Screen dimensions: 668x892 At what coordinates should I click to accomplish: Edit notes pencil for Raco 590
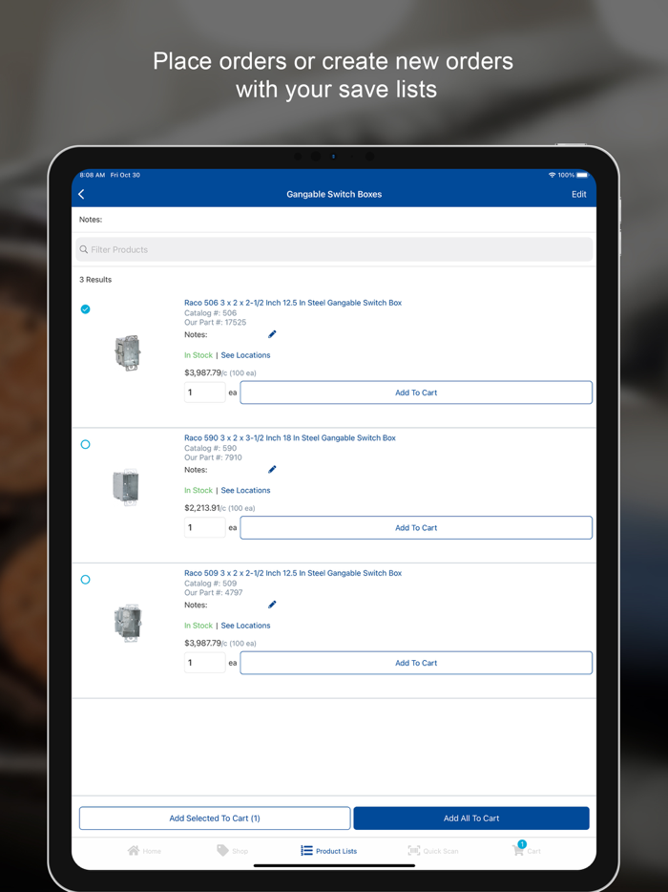[272, 469]
